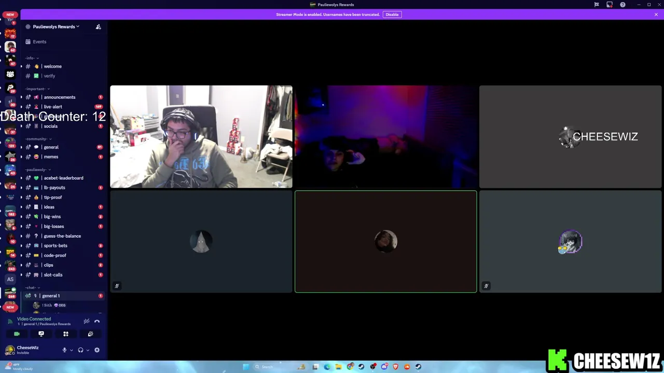Open server icon with 131 badge

pos(10,142)
